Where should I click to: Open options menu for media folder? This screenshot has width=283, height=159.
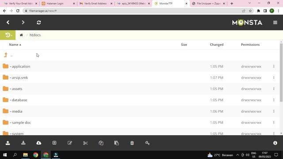274,111
